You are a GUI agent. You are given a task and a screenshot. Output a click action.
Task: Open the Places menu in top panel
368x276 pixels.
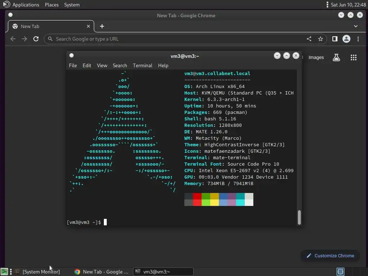(52, 5)
